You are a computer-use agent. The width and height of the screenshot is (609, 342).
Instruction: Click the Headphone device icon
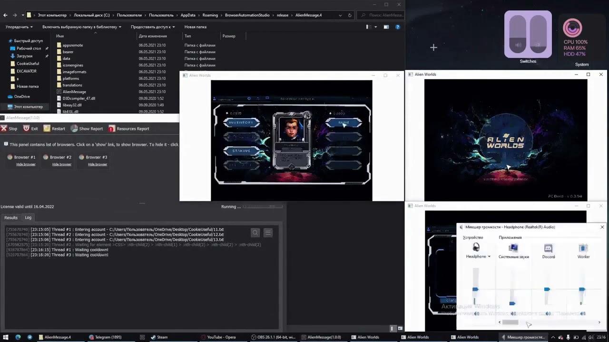(476, 247)
